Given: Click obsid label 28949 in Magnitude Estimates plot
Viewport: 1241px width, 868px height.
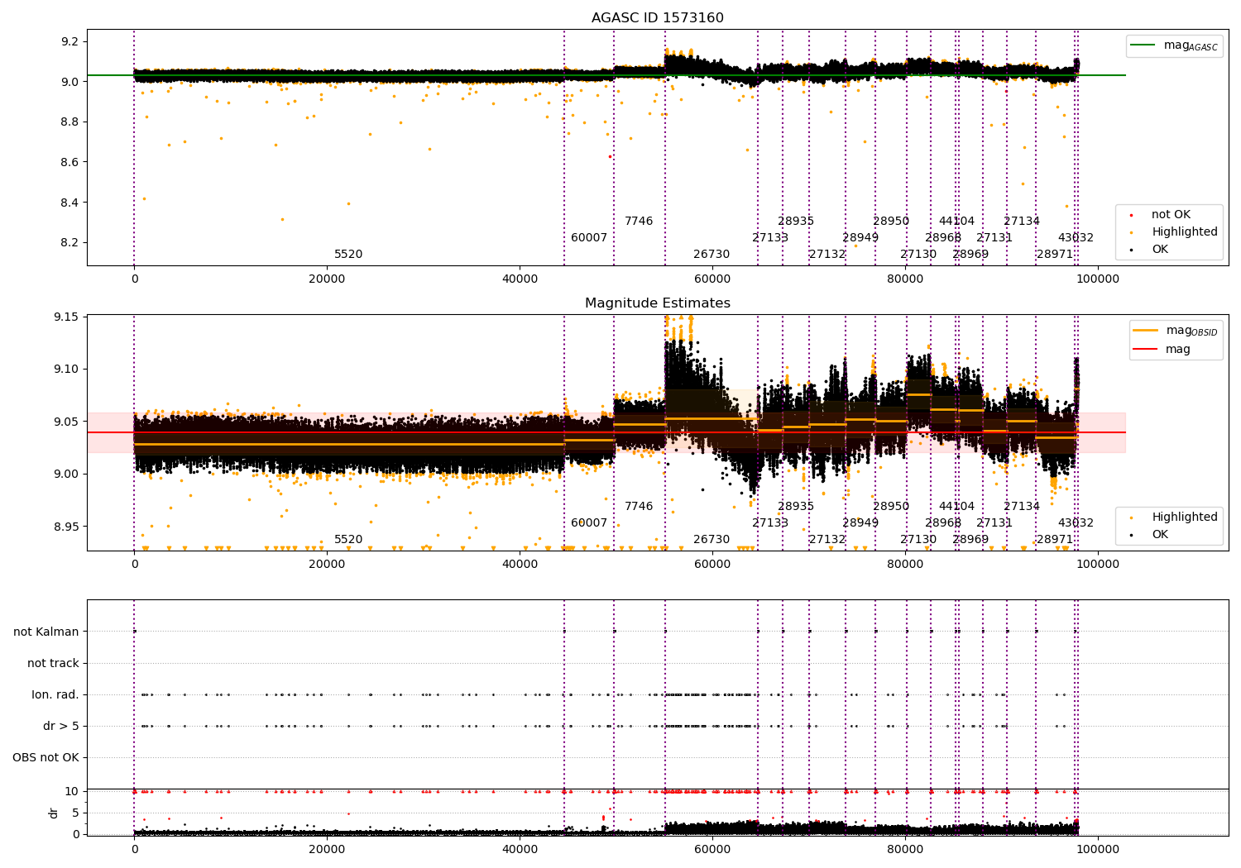Looking at the screenshot, I should [860, 523].
